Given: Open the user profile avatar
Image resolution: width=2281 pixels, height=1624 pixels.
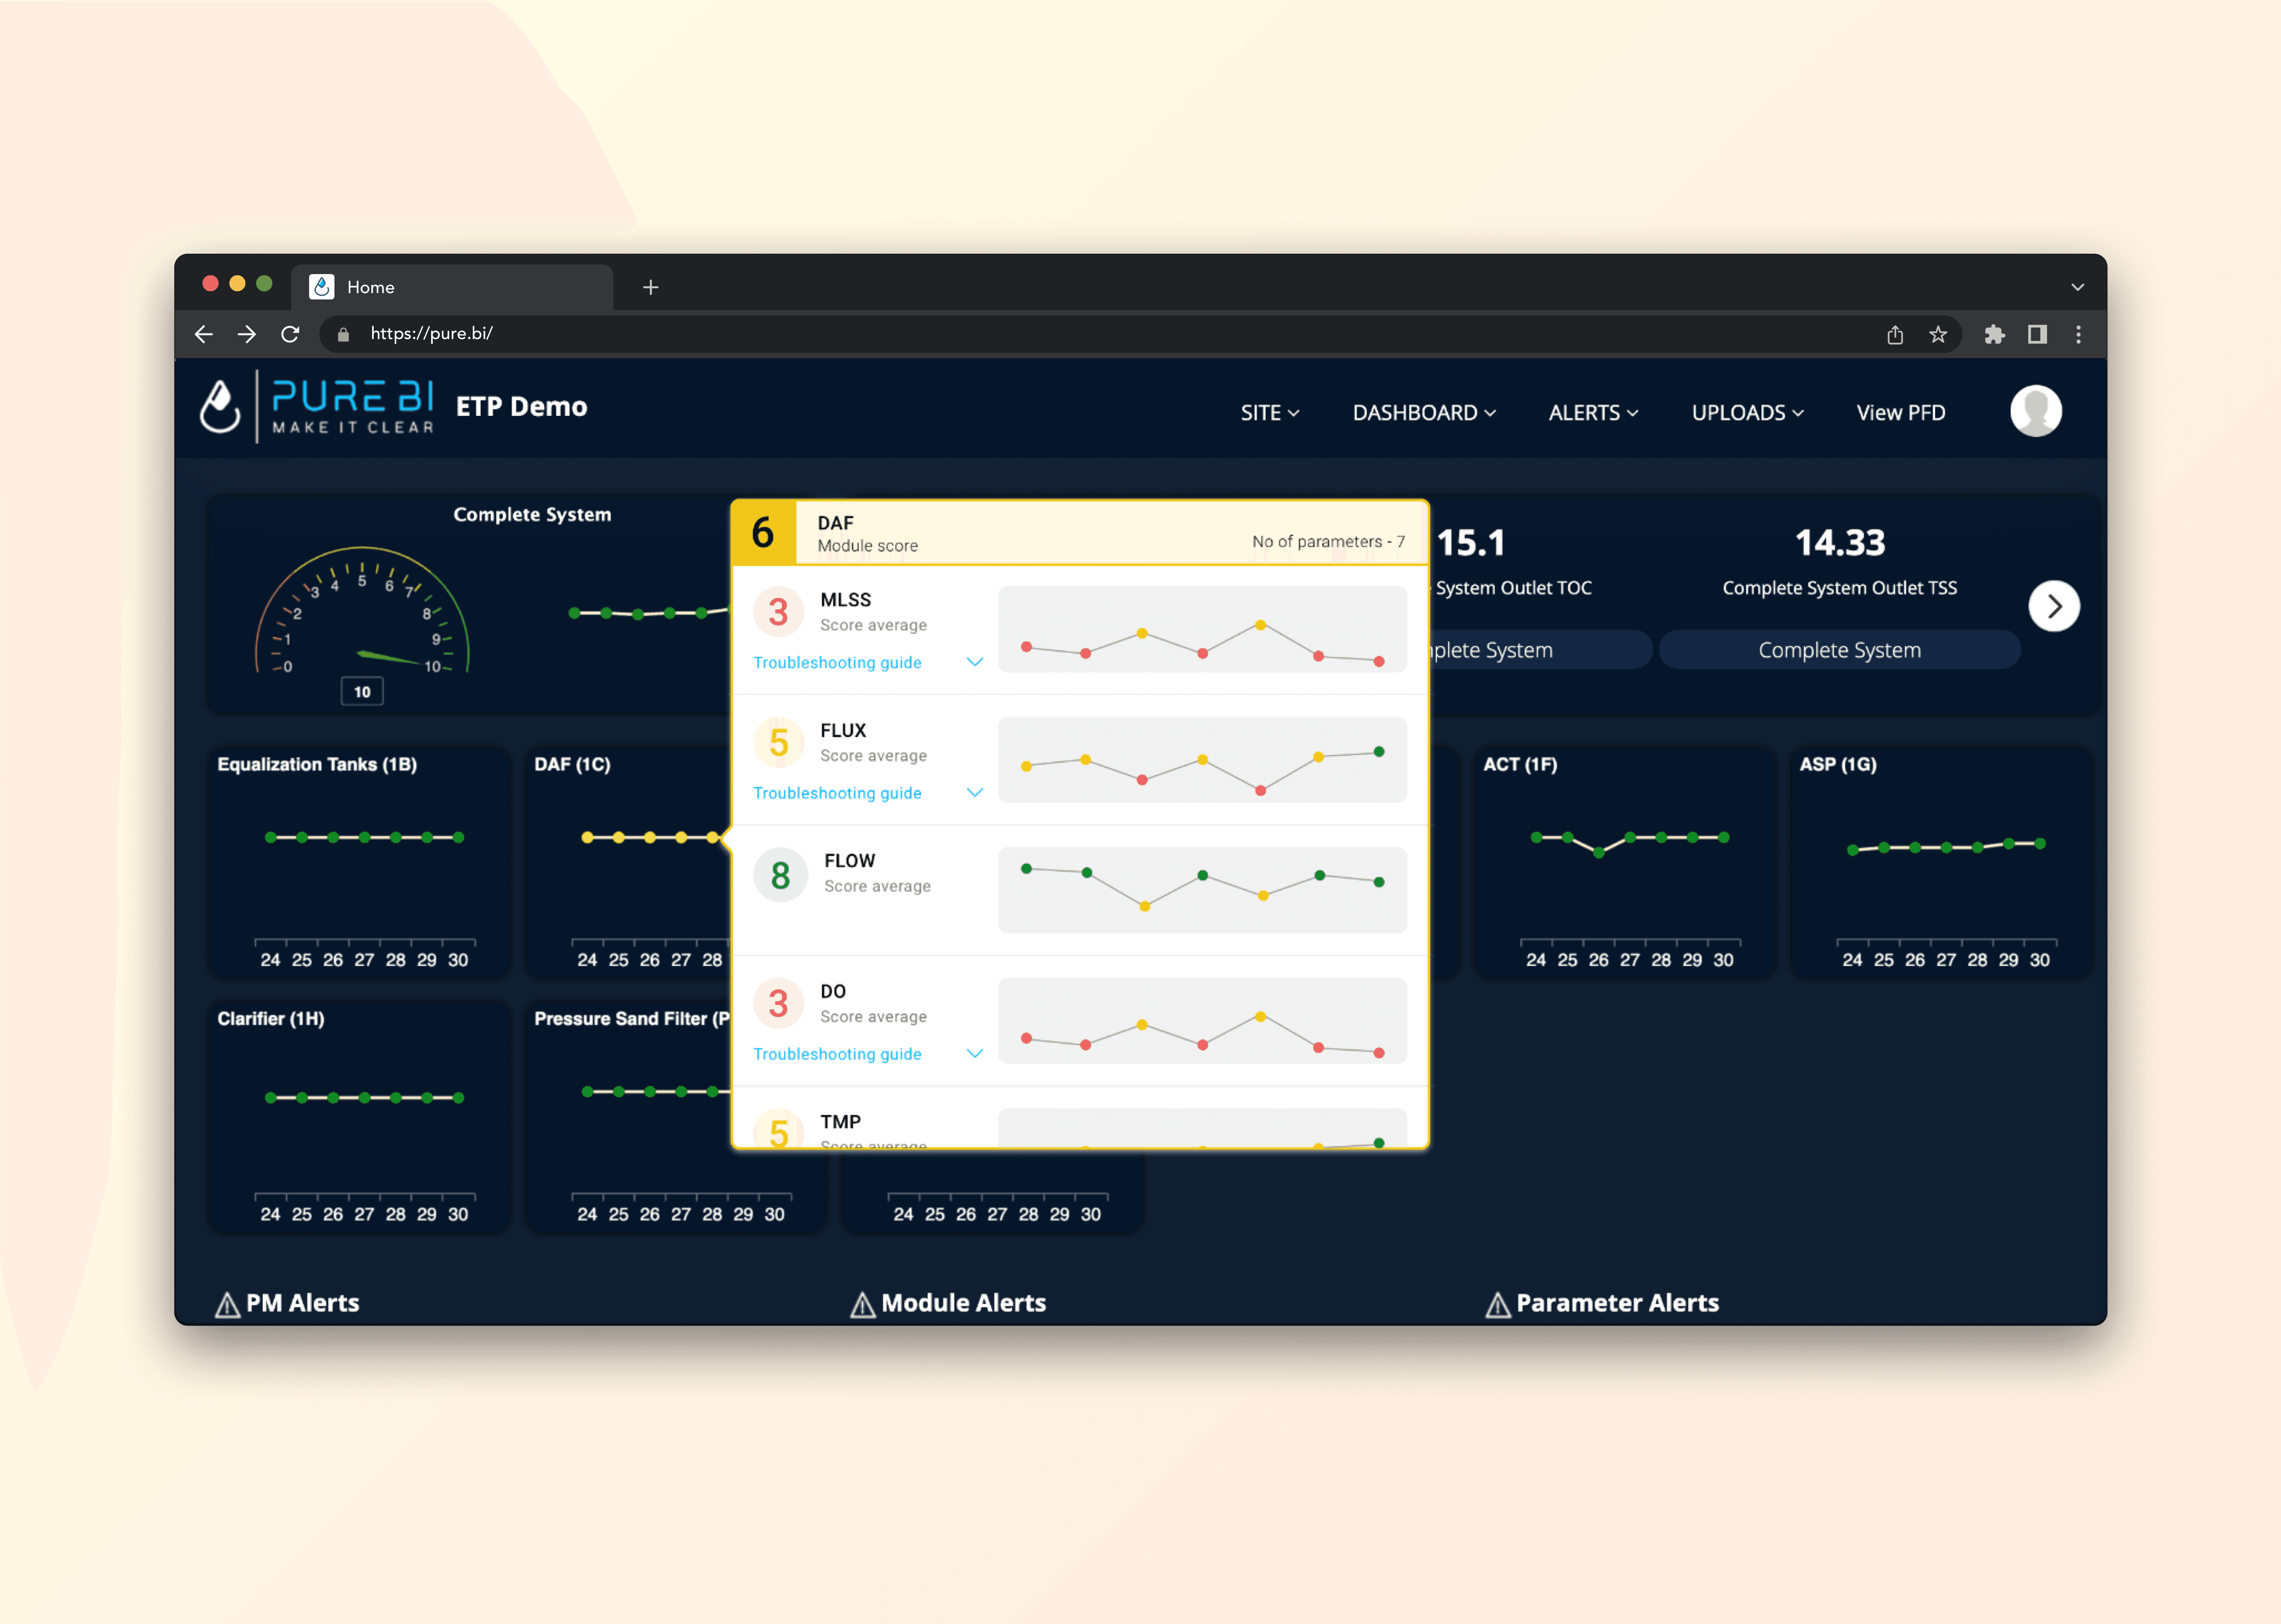Looking at the screenshot, I should (2035, 411).
